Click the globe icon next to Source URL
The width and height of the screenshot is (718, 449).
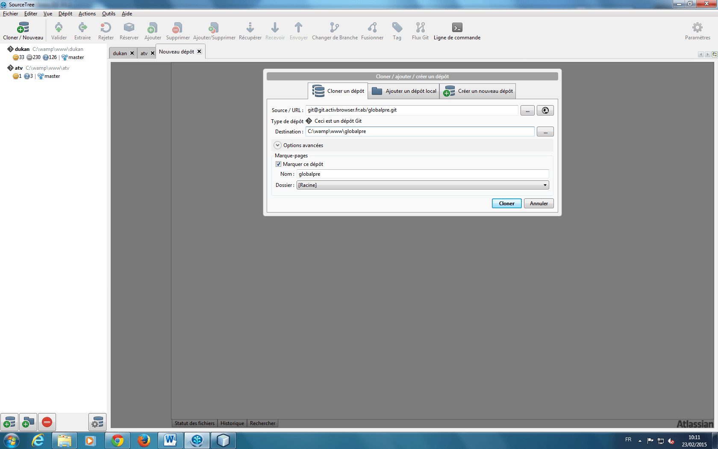click(545, 110)
